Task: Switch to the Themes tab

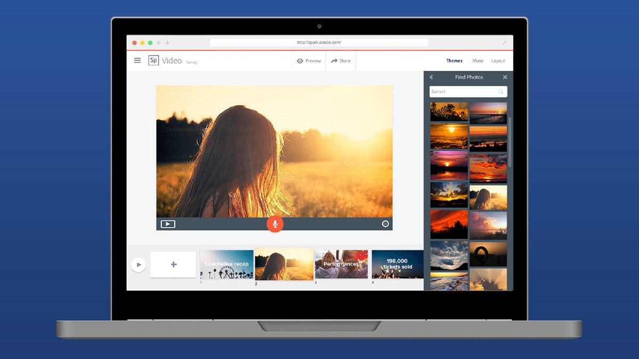Action: pos(454,61)
